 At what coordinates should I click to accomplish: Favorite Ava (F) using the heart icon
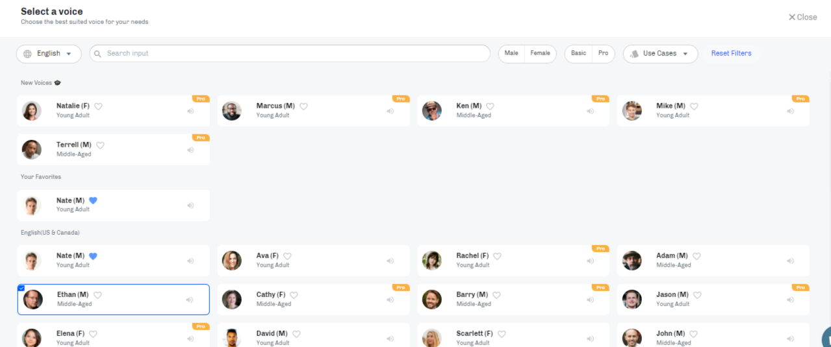click(287, 256)
